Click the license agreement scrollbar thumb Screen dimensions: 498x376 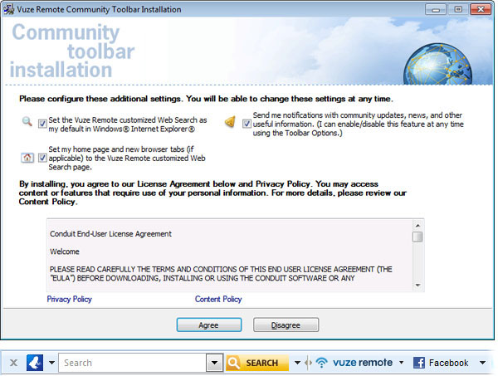coord(417,237)
